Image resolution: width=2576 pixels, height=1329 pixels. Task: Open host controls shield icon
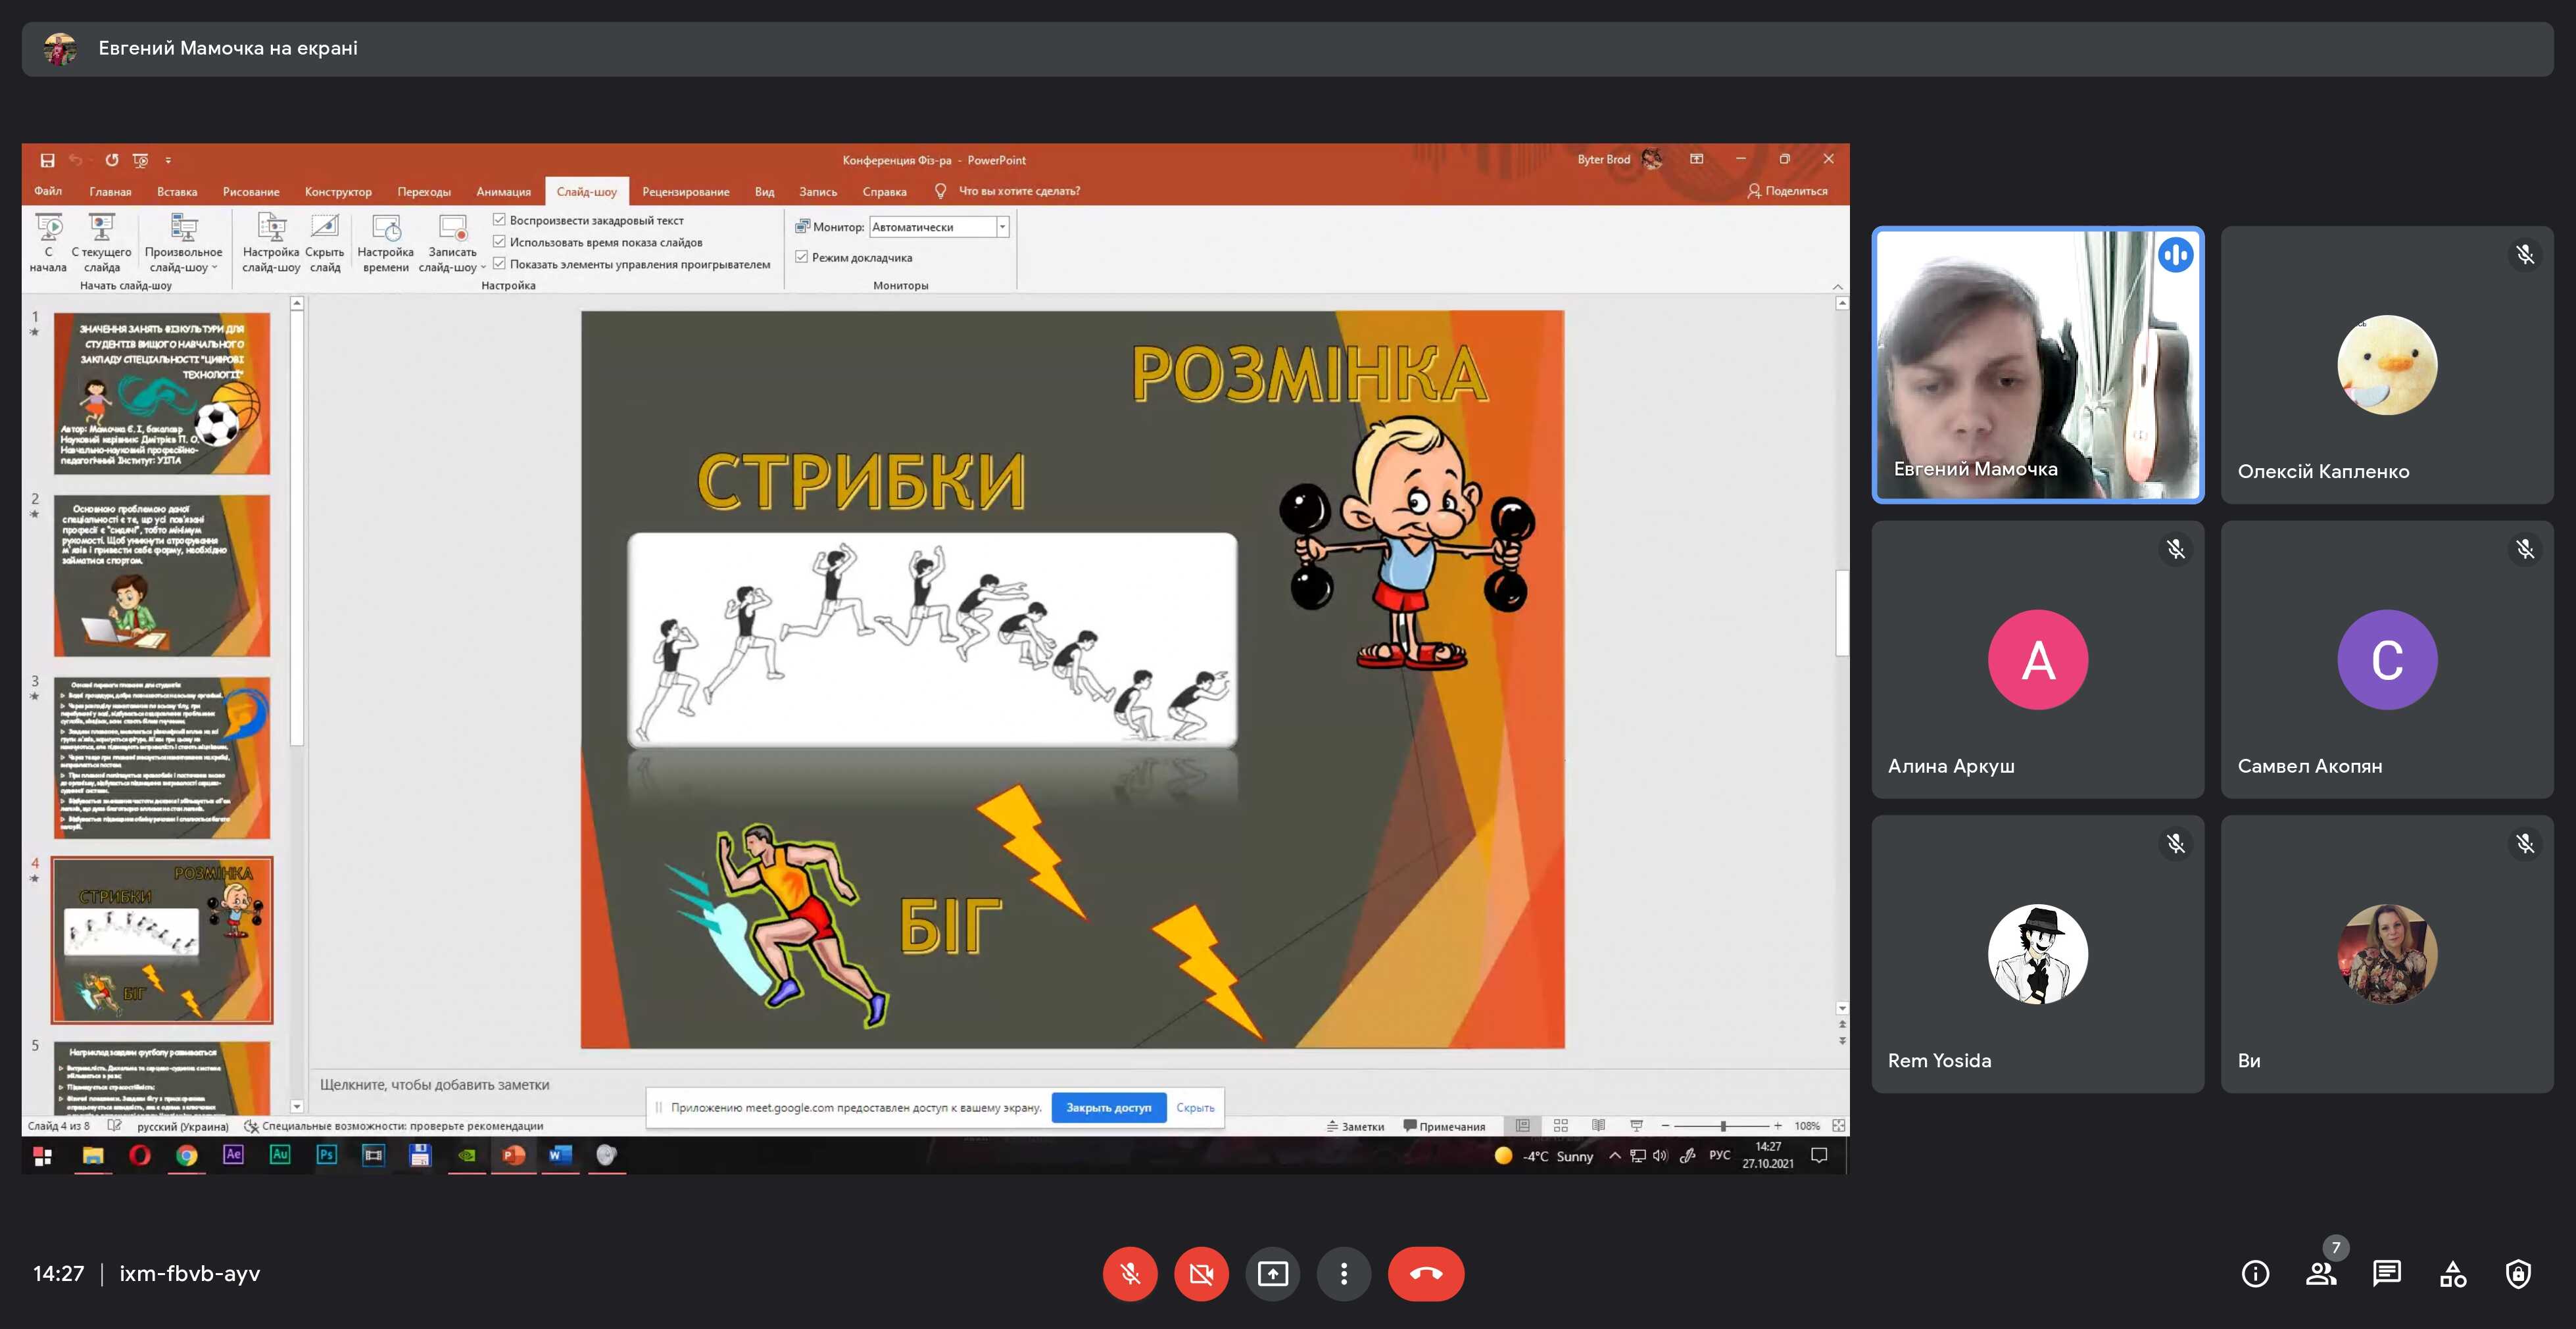click(2518, 1273)
